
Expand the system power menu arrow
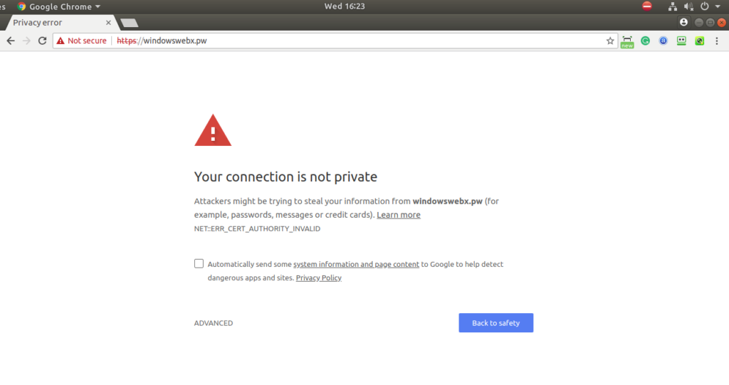click(x=716, y=6)
